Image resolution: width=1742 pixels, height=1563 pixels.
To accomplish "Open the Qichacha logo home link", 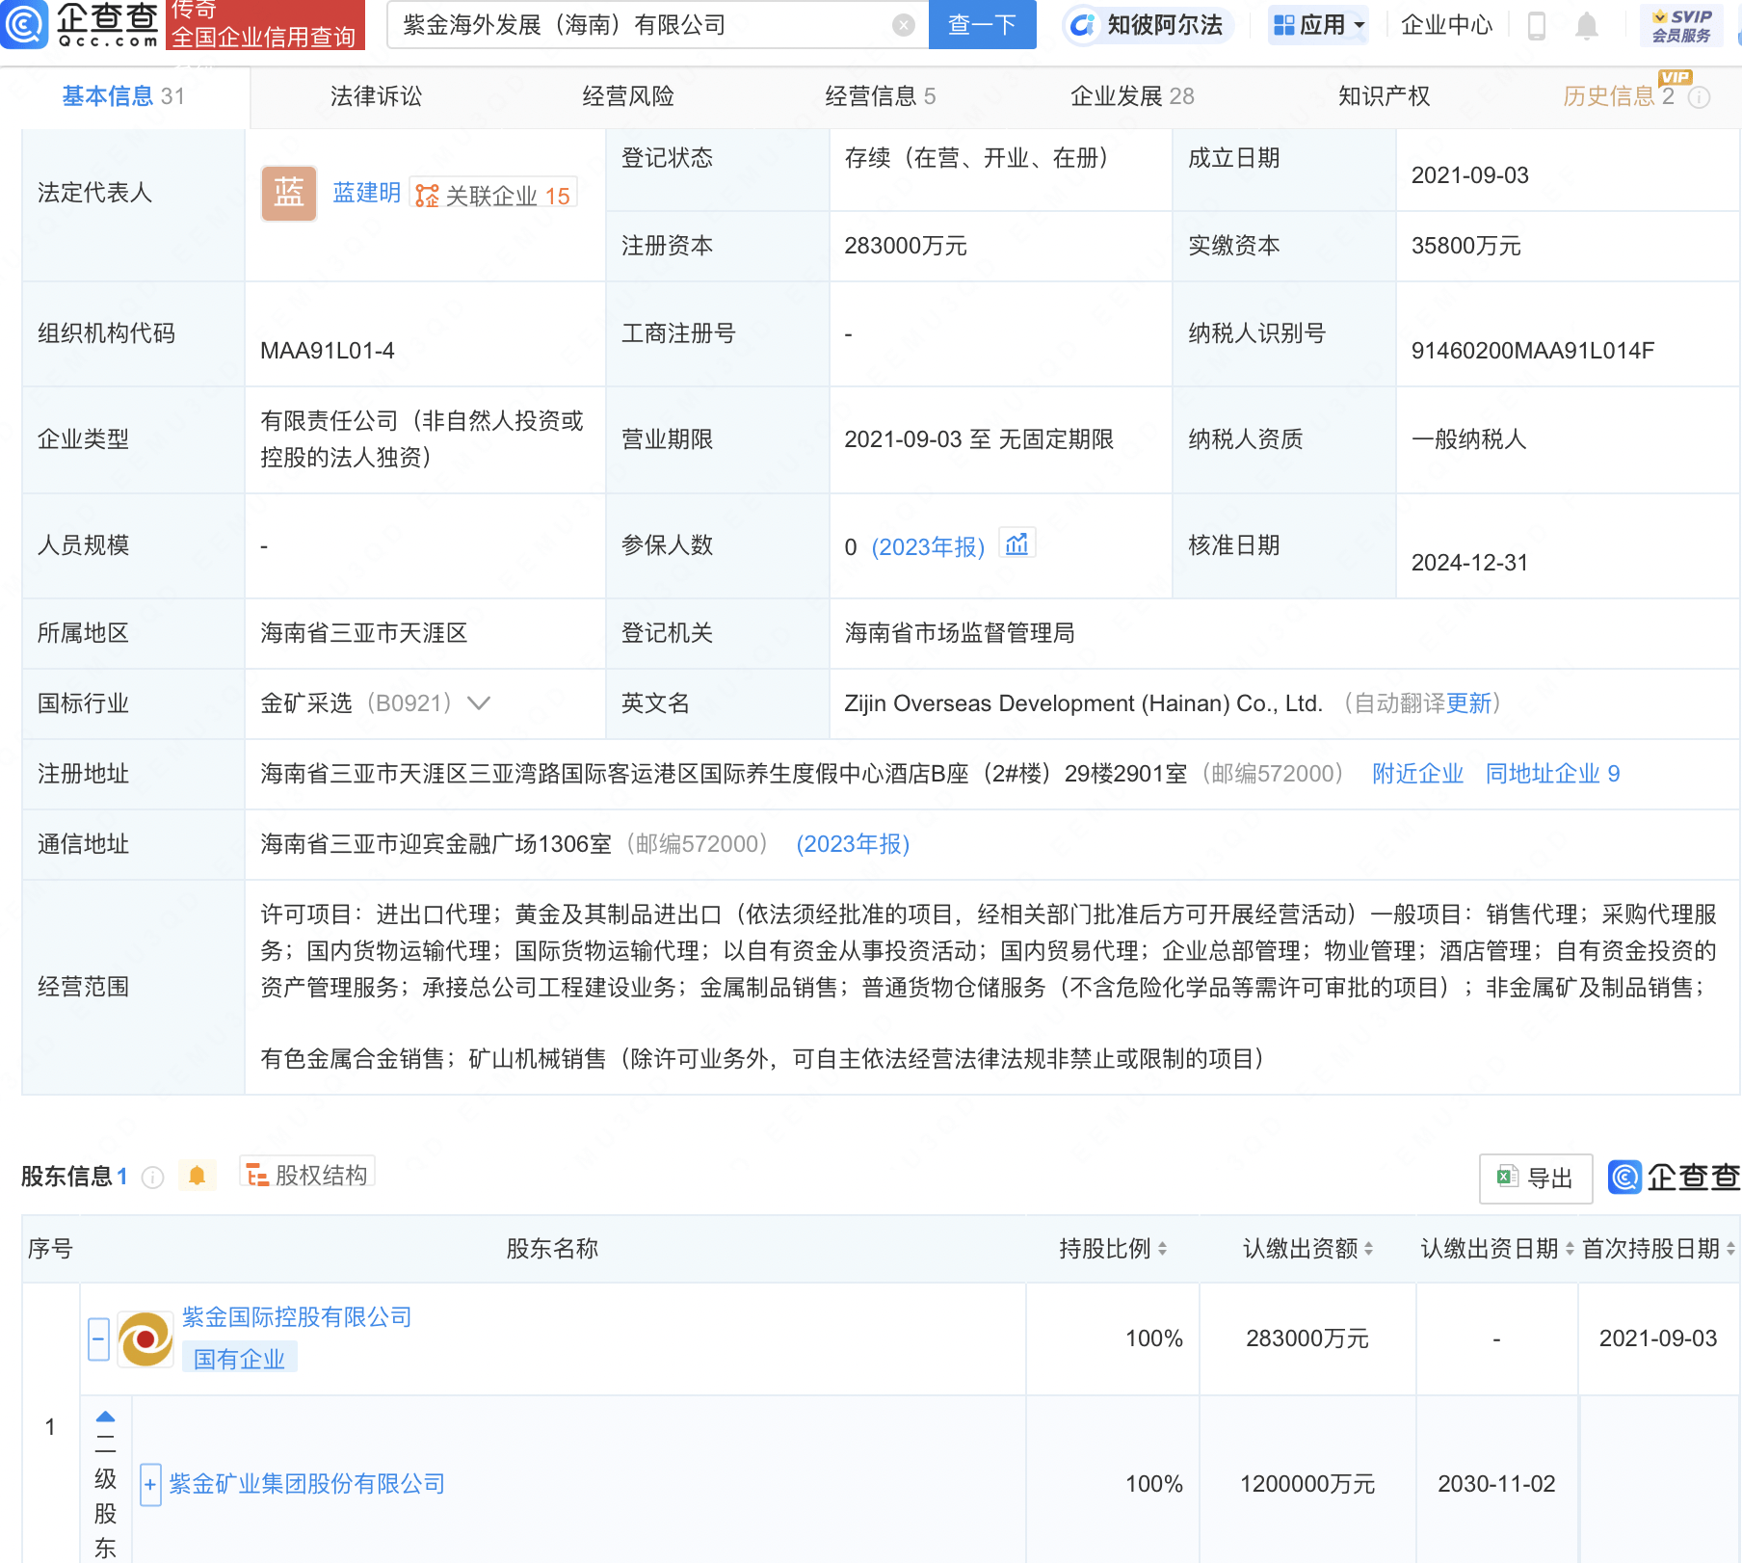I will point(81,24).
